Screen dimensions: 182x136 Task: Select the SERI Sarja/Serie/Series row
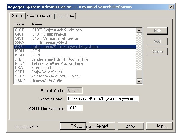[75, 72]
